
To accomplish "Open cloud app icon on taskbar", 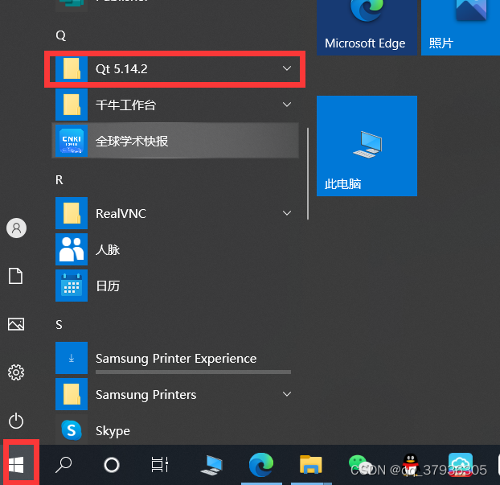I will (461, 465).
